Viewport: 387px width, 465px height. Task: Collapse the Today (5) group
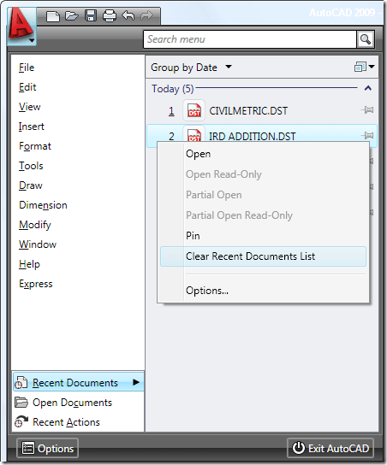[x=368, y=88]
